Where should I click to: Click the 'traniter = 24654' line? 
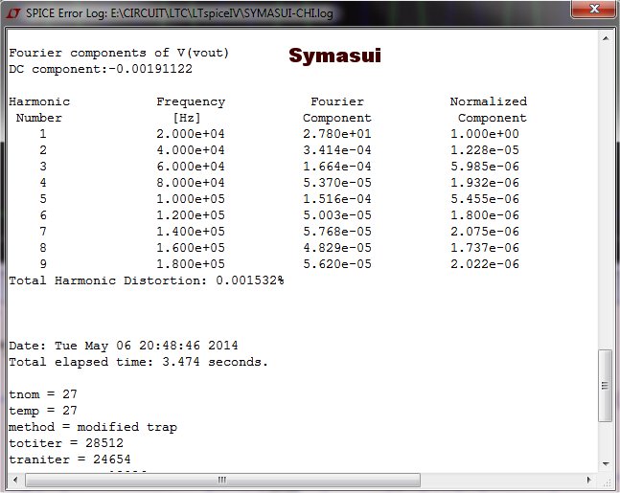tap(70, 459)
